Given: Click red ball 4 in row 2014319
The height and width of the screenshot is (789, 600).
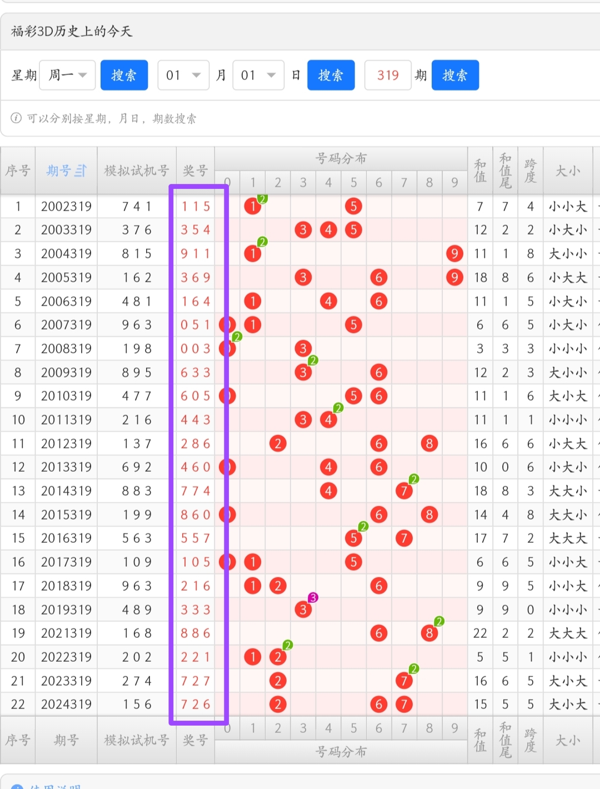Looking at the screenshot, I should 328,491.
